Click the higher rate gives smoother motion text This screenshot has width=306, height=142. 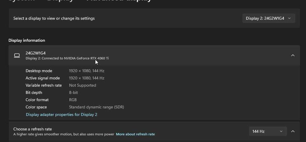coord(64,134)
